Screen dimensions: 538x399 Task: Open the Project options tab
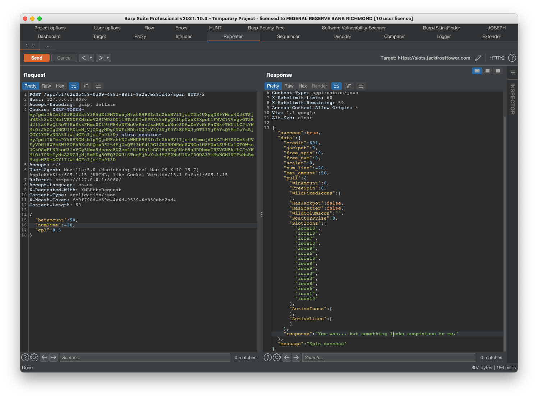(x=50, y=28)
